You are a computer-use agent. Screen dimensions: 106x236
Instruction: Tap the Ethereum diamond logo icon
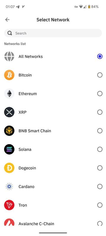coord(9,94)
